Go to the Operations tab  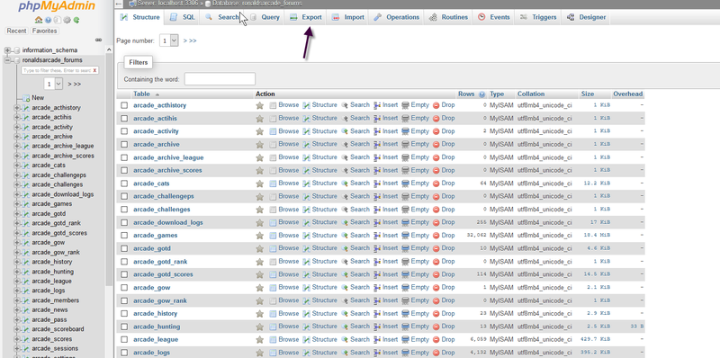tap(397, 17)
